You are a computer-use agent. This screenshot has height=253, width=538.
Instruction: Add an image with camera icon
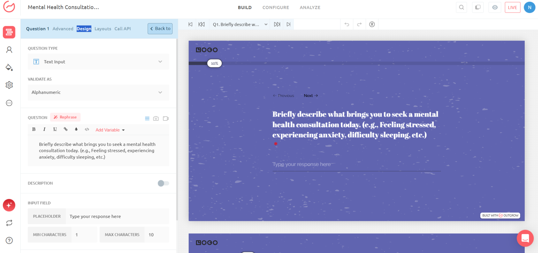156,119
